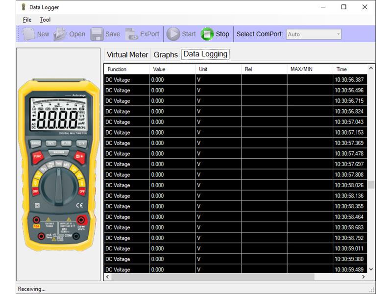Click the vertical scrollbar thumb

pyautogui.click(x=371, y=185)
